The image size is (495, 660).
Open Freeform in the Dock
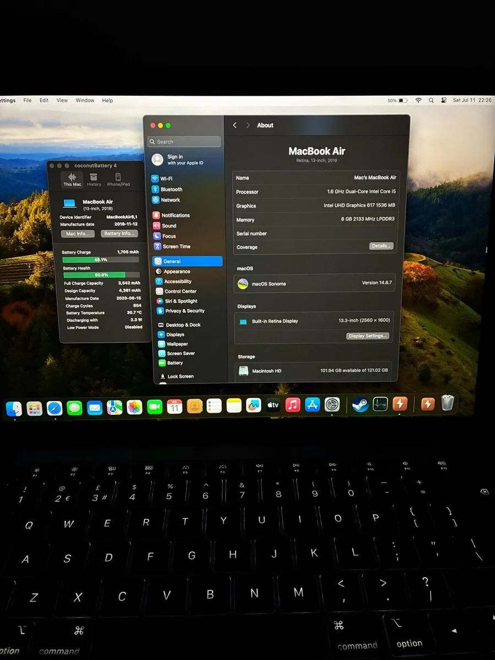[x=254, y=405]
